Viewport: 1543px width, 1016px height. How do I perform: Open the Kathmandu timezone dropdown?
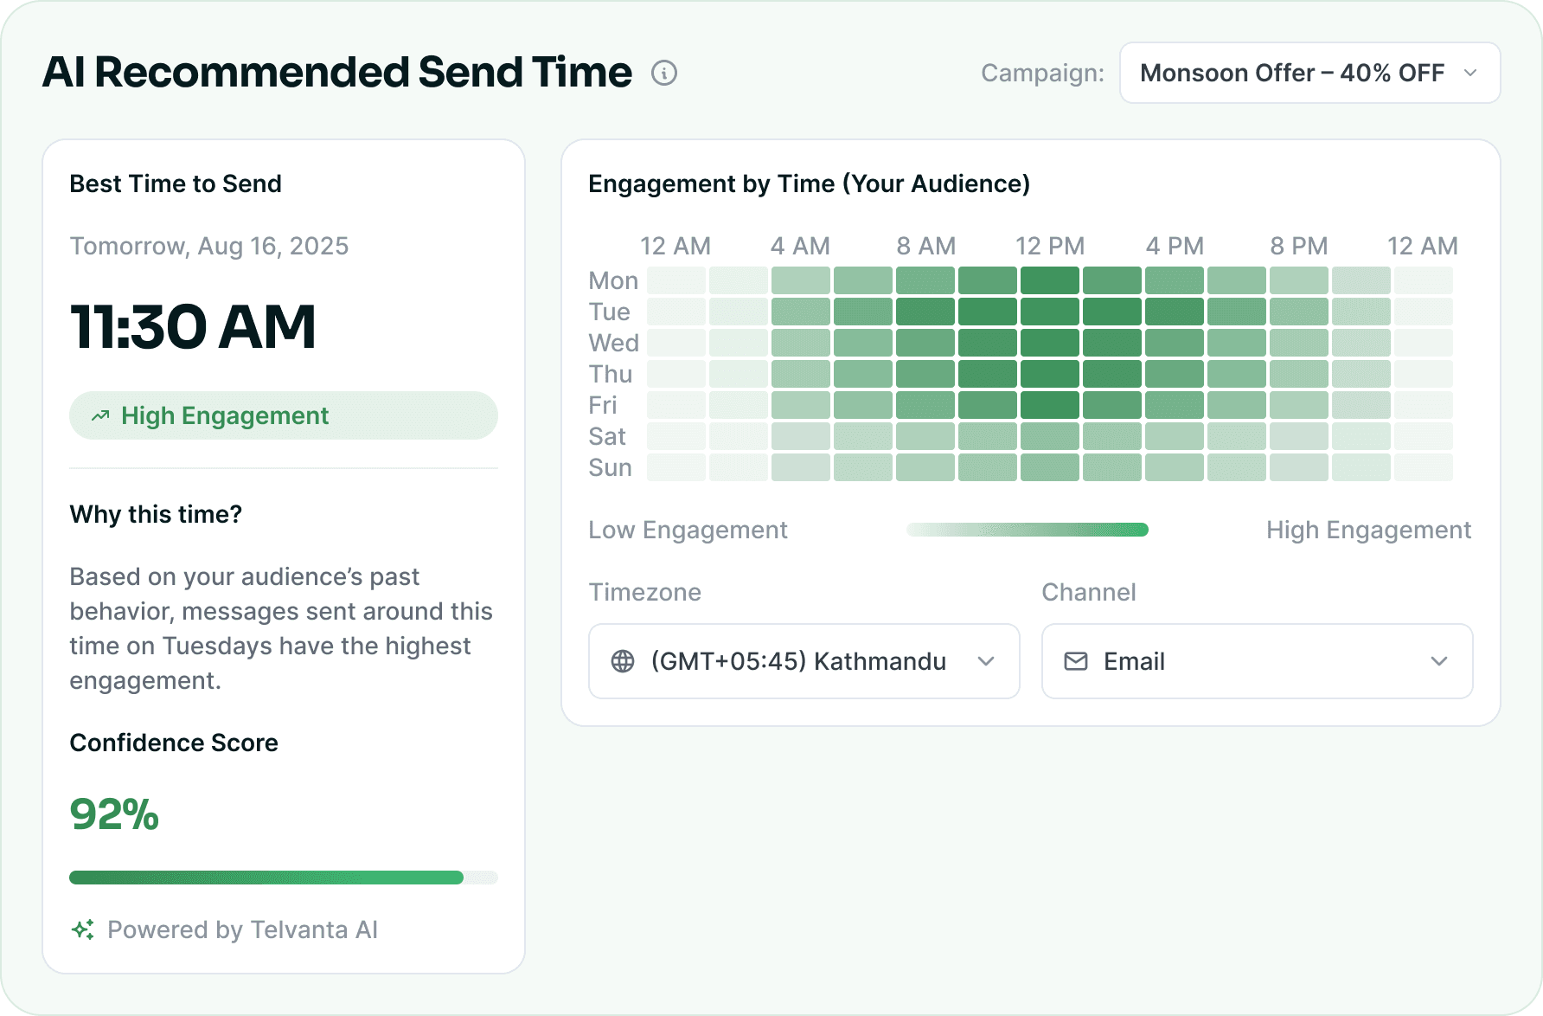coord(804,661)
